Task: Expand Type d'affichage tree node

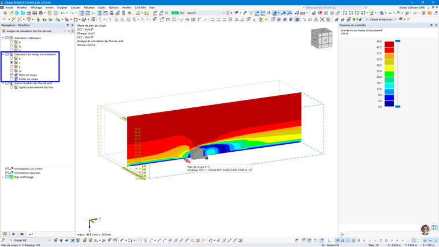Action: 3,177
